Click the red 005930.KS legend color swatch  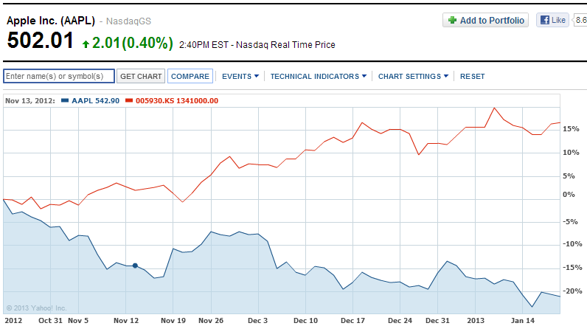[129, 100]
